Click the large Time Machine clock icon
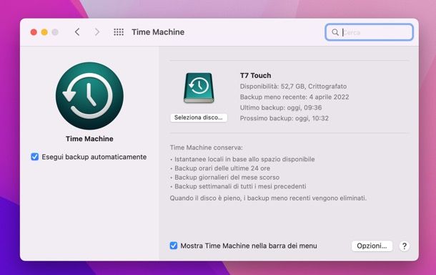This screenshot has width=436, height=275. [89, 96]
